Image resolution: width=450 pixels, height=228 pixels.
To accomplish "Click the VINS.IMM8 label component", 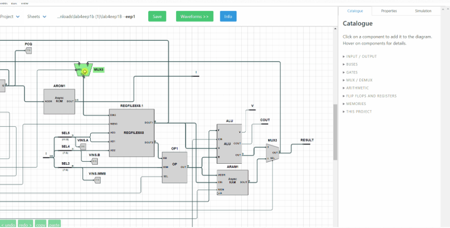I will tap(97, 180).
